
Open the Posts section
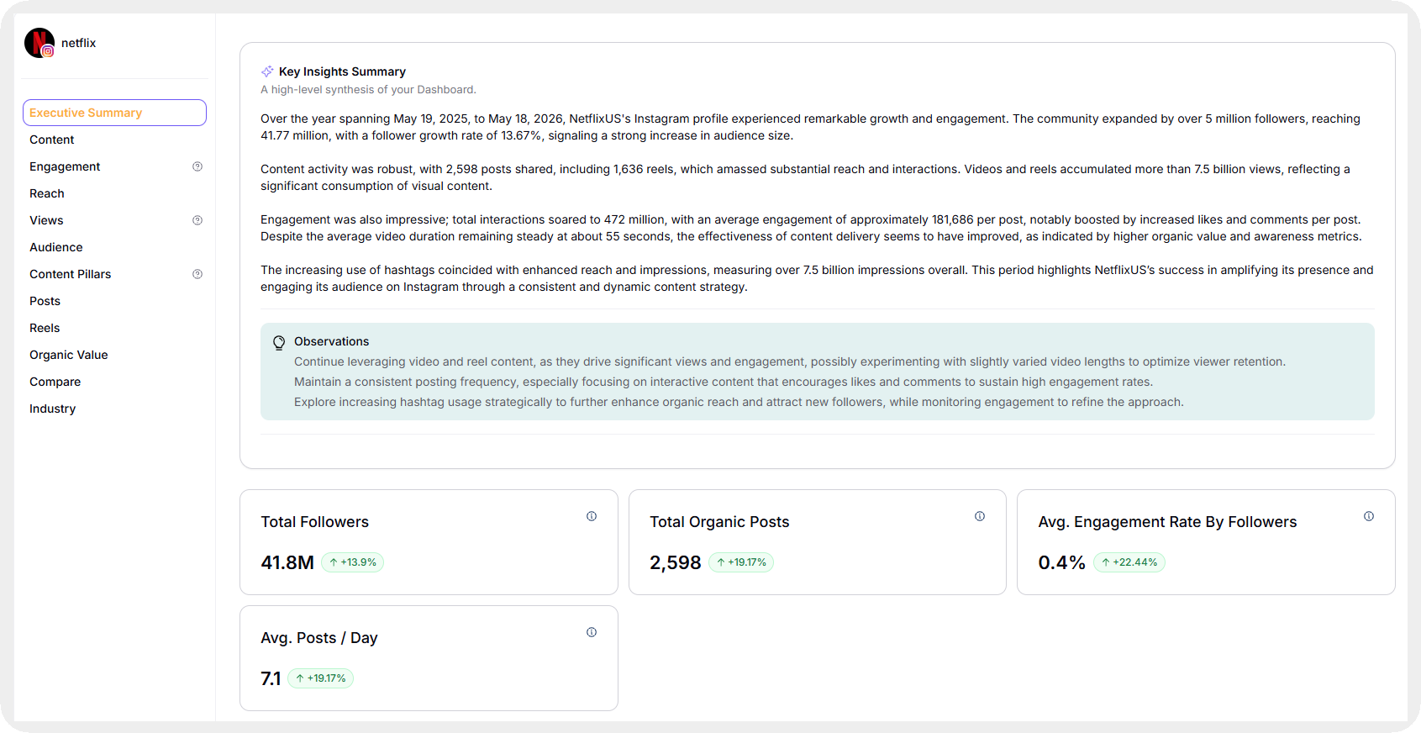click(45, 301)
